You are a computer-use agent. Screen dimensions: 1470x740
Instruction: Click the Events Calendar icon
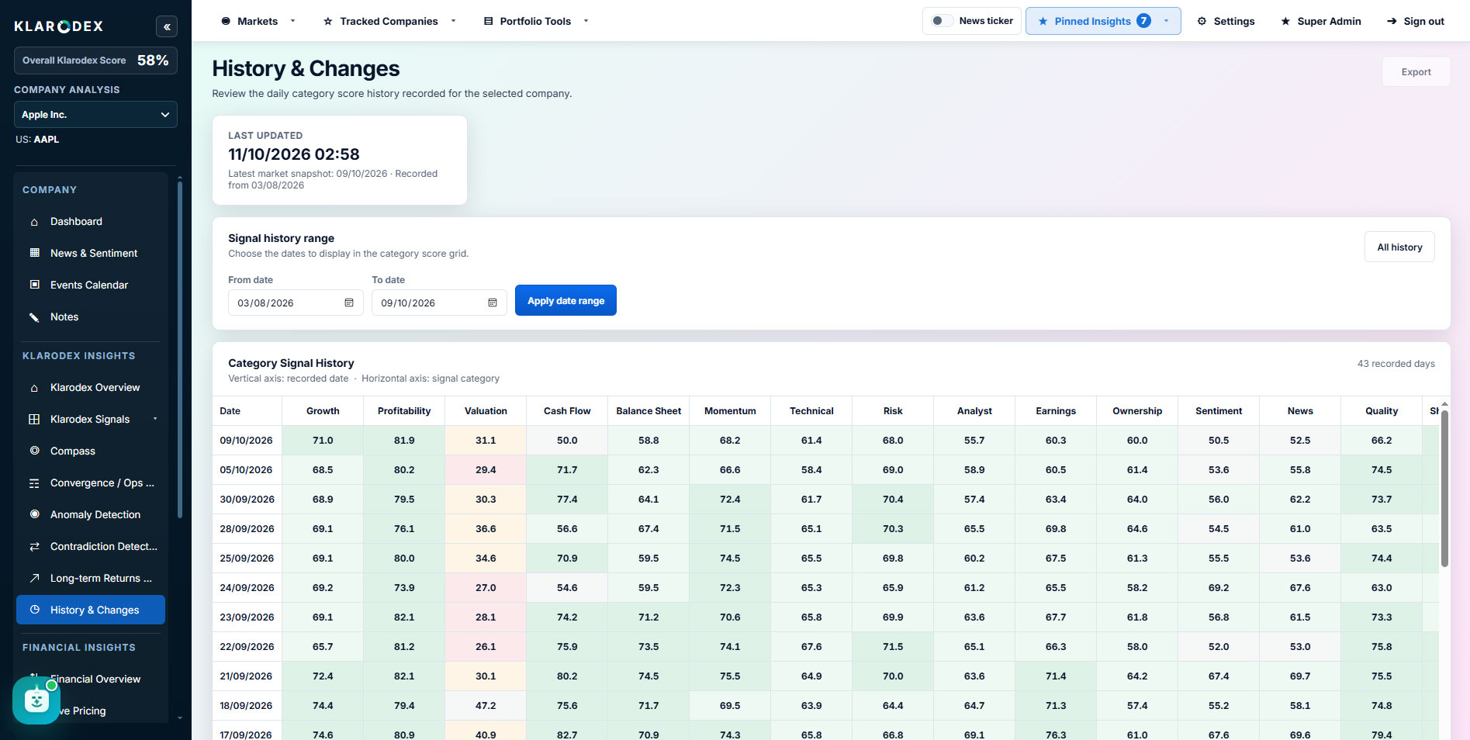(x=34, y=285)
